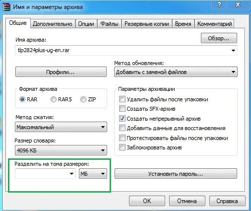Switch to the Общие tab
Viewport: 251px width, 211px height.
[18, 23]
